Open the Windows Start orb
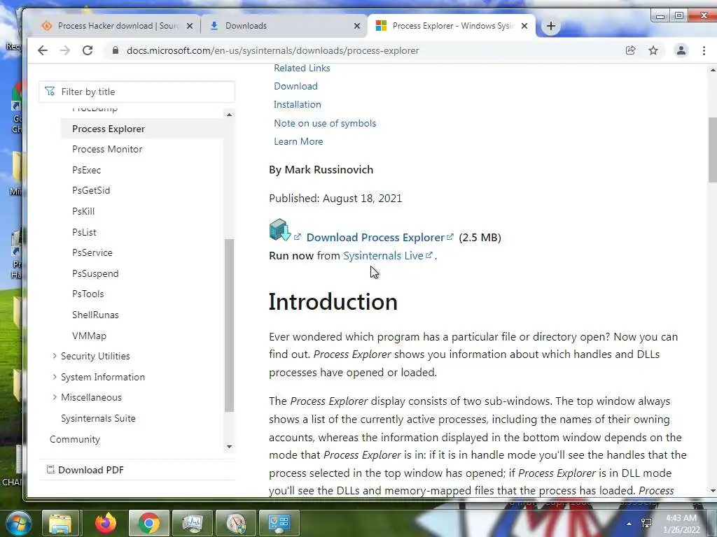This screenshot has width=717, height=537. coord(18,523)
